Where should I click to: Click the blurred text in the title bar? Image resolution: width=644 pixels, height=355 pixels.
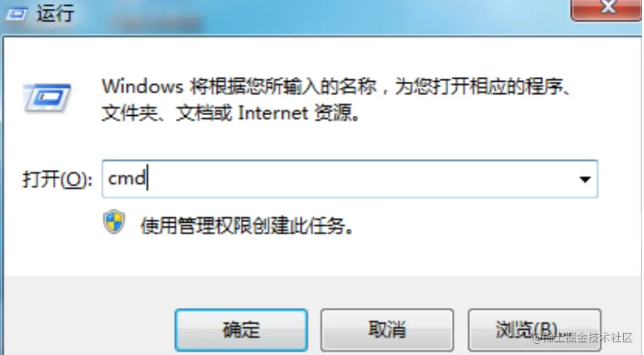pyautogui.click(x=157, y=23)
